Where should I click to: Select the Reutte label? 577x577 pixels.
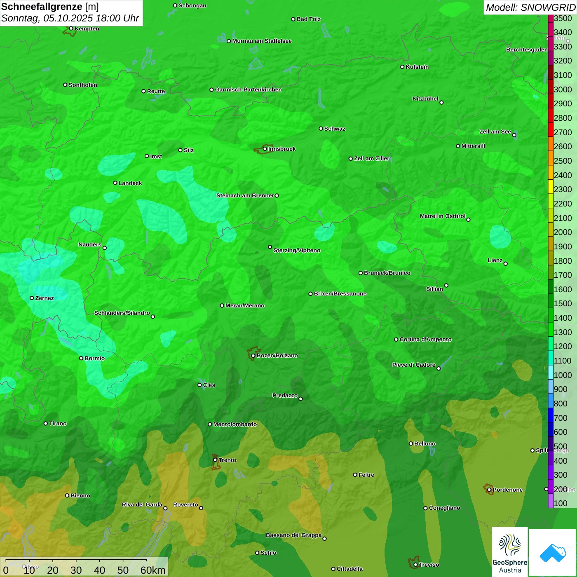tap(156, 91)
